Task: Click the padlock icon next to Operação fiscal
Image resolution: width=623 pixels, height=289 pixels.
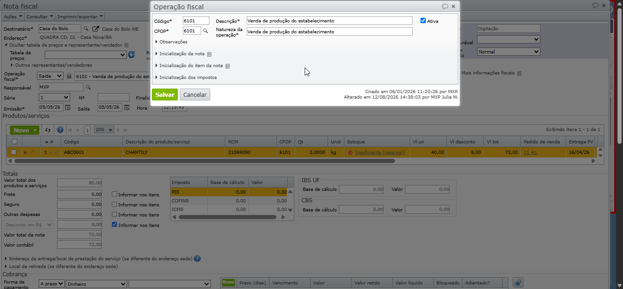Action: [x=69, y=76]
